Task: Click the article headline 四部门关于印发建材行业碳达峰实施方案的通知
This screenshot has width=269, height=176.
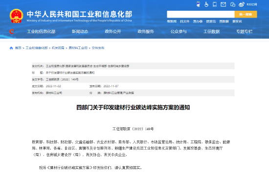Action: click(133, 108)
